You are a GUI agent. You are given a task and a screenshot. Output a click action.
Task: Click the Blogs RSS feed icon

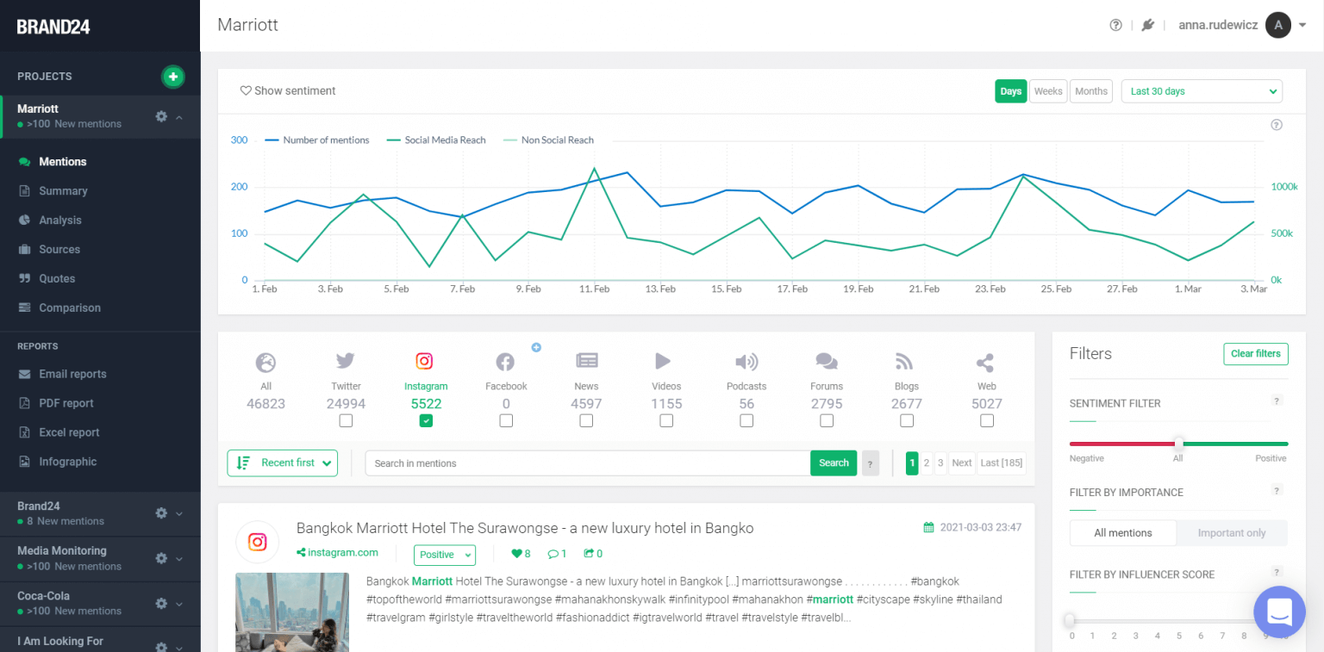pos(906,362)
